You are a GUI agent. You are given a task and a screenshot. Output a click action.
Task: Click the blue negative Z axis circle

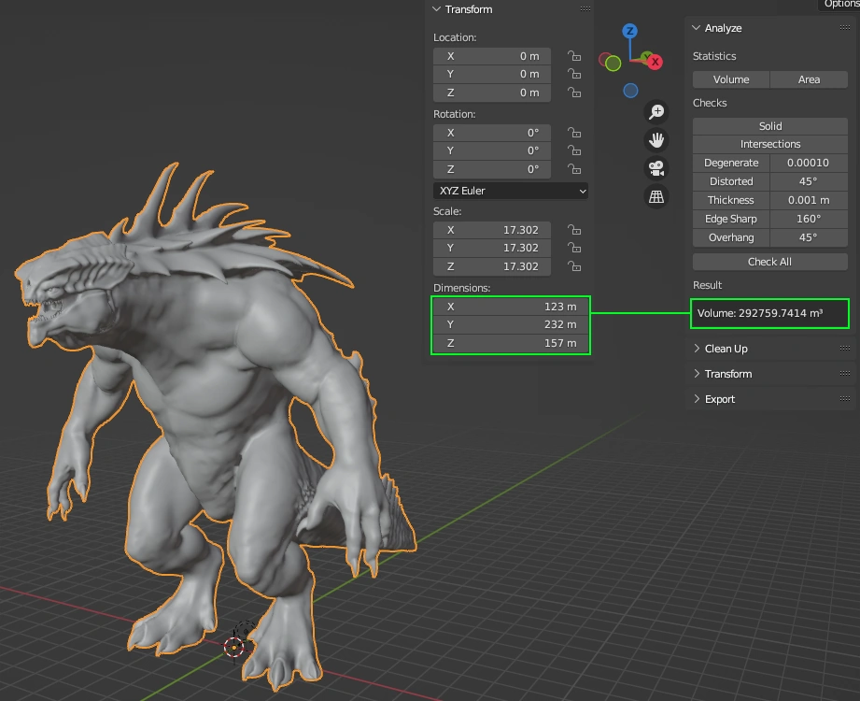(630, 91)
